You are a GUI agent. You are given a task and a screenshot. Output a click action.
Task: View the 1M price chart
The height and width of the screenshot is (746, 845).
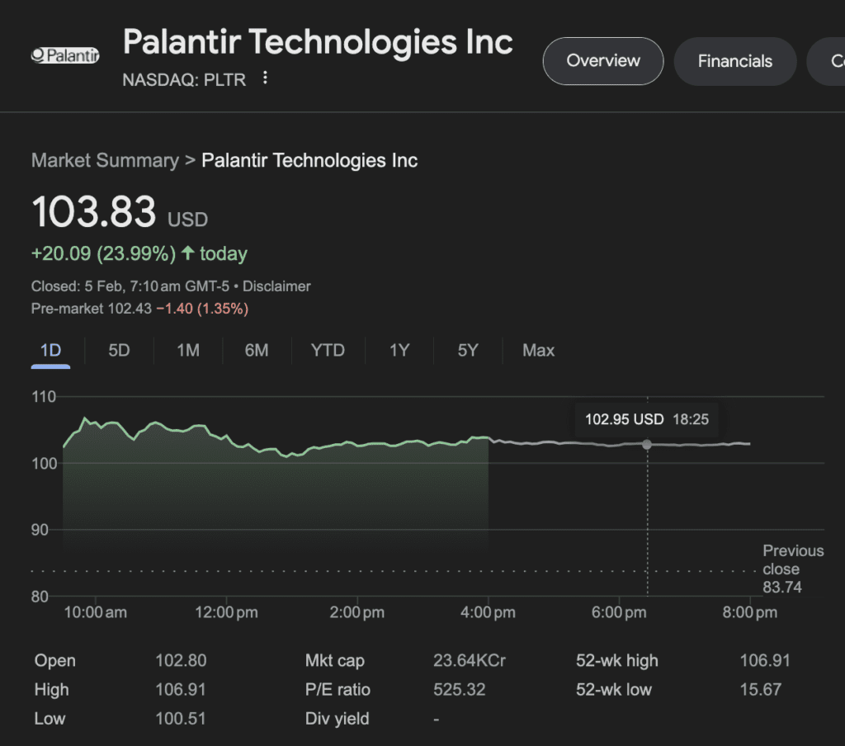point(187,350)
